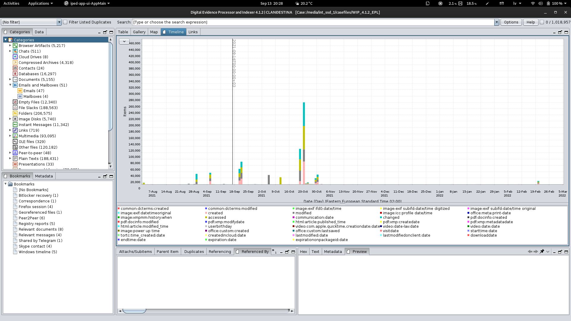Click the 'accessed' legend color swatch
571x321 pixels.
[206, 218]
